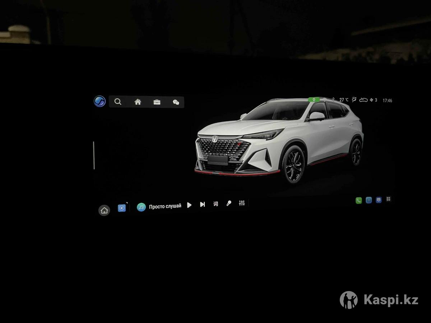Tap the green location pill indicator
The width and height of the screenshot is (431, 323).
coord(314,99)
